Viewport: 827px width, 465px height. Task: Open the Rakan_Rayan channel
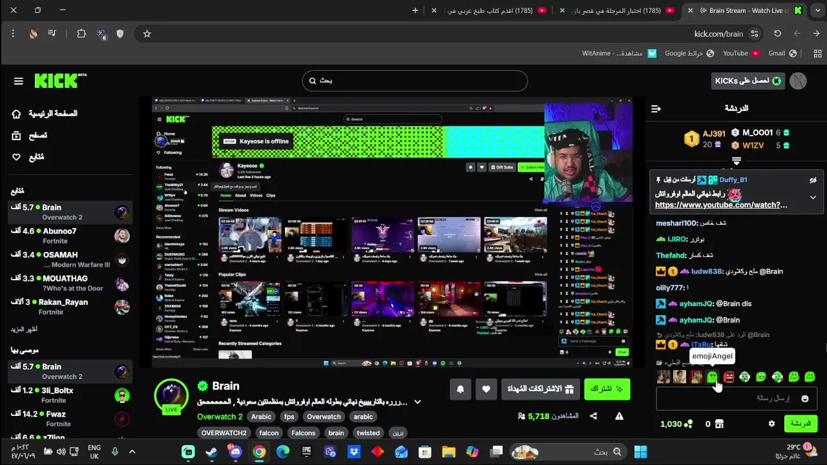(x=69, y=307)
